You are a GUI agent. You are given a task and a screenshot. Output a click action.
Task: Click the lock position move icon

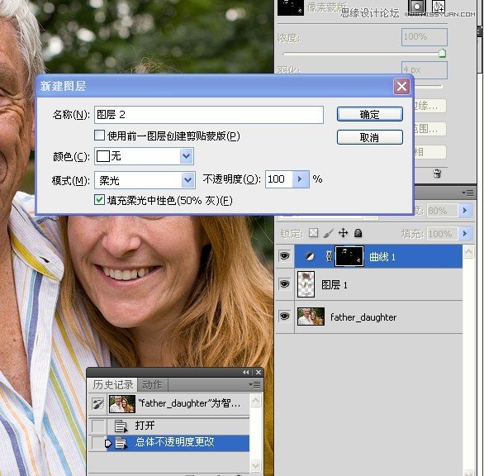pyautogui.click(x=343, y=233)
